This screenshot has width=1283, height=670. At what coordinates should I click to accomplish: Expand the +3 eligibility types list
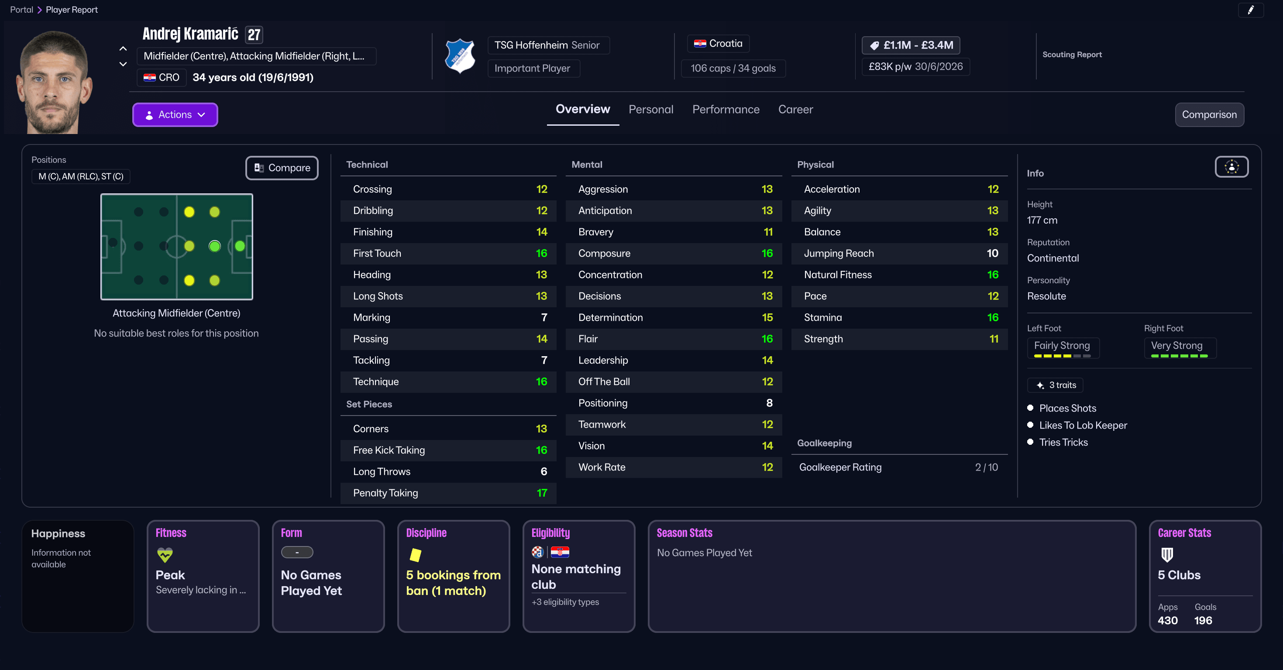pyautogui.click(x=565, y=602)
